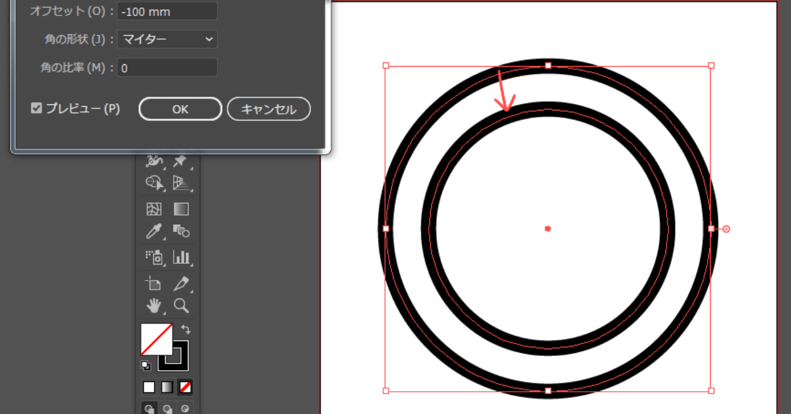Select the Gradient tool
The height and width of the screenshot is (414, 791).
click(180, 209)
